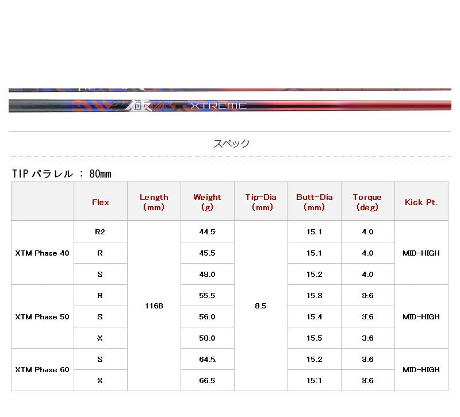The width and height of the screenshot is (460, 417).
Task: Click the 15.2 butt diameter in 48.0 row
Action: [314, 275]
